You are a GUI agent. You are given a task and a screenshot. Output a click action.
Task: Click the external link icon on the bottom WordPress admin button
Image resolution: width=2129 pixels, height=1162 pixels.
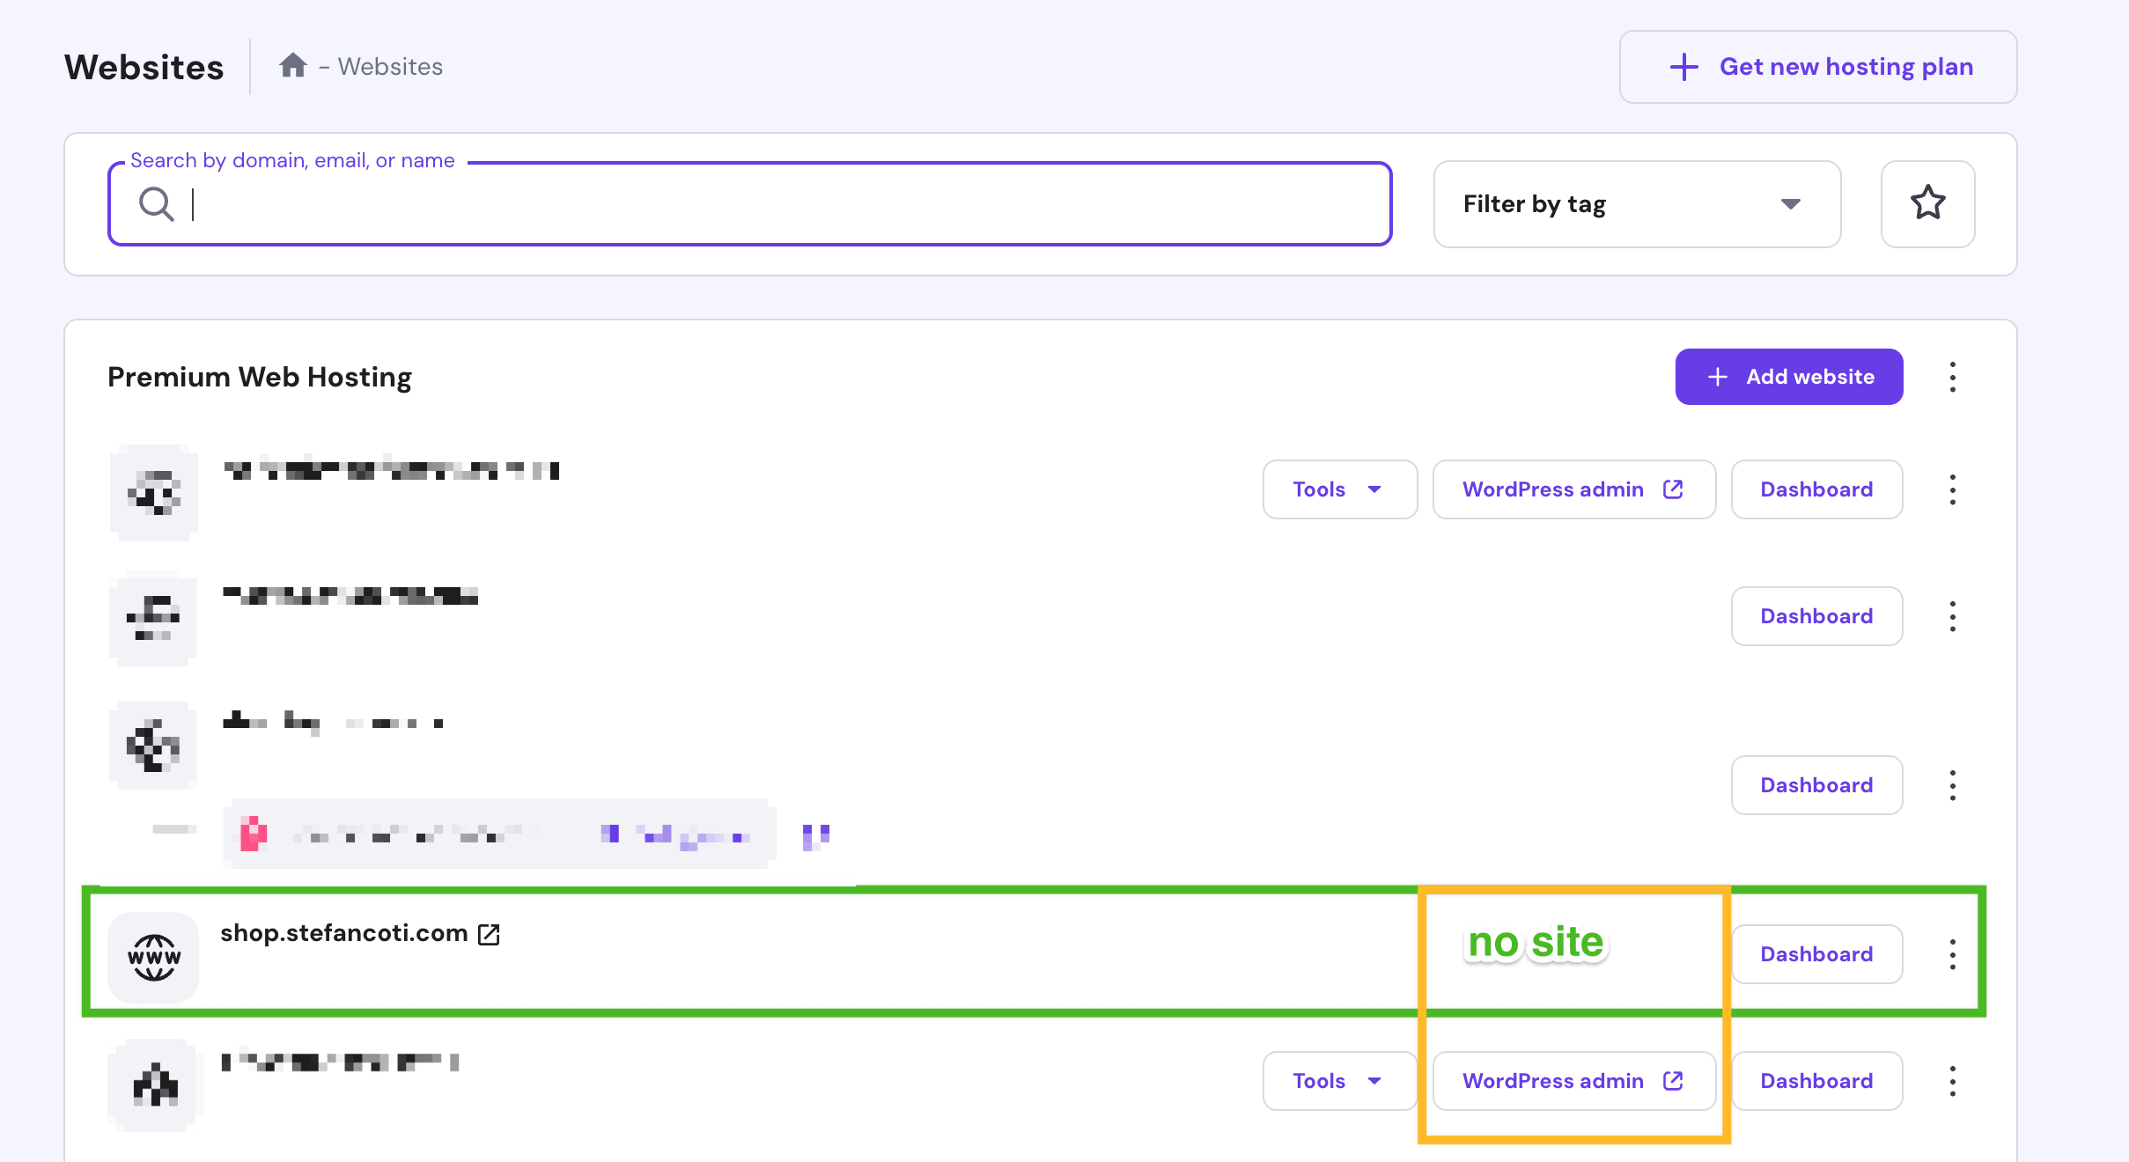[1673, 1081]
